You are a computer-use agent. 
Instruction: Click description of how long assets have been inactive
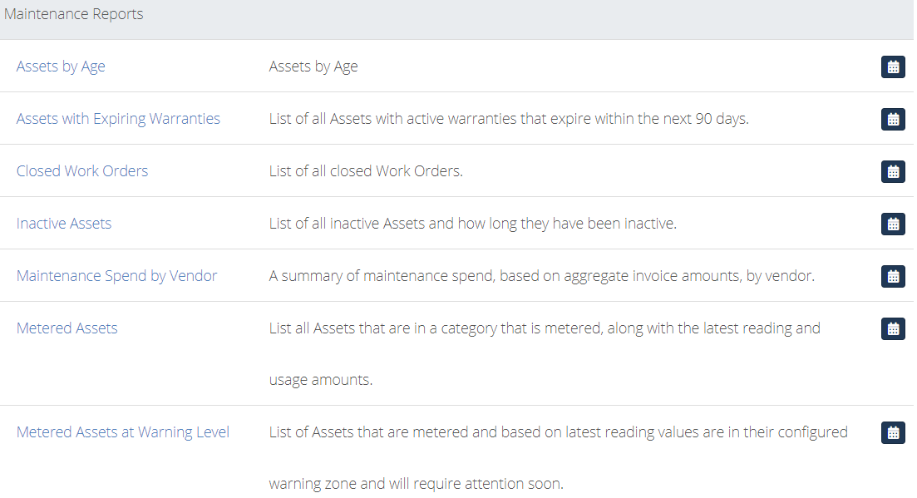[x=472, y=224]
